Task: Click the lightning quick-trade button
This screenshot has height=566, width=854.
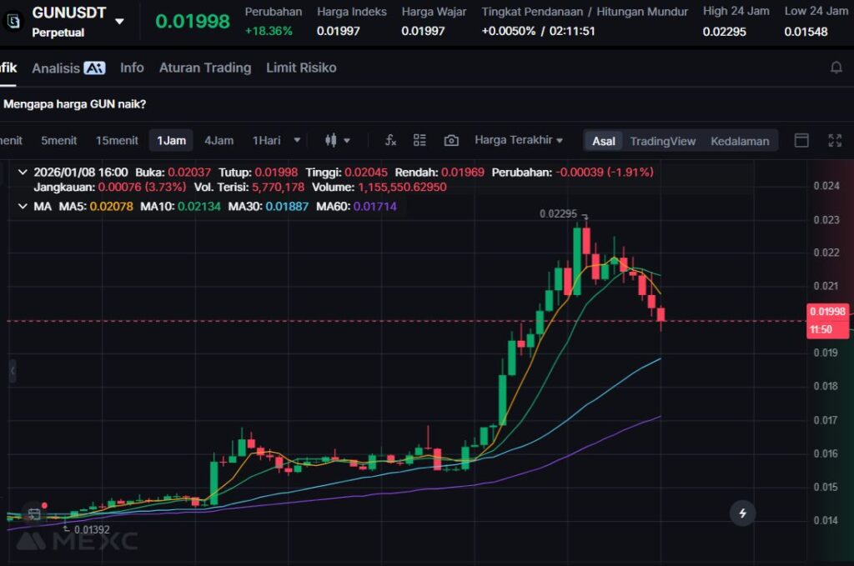Action: point(742,513)
